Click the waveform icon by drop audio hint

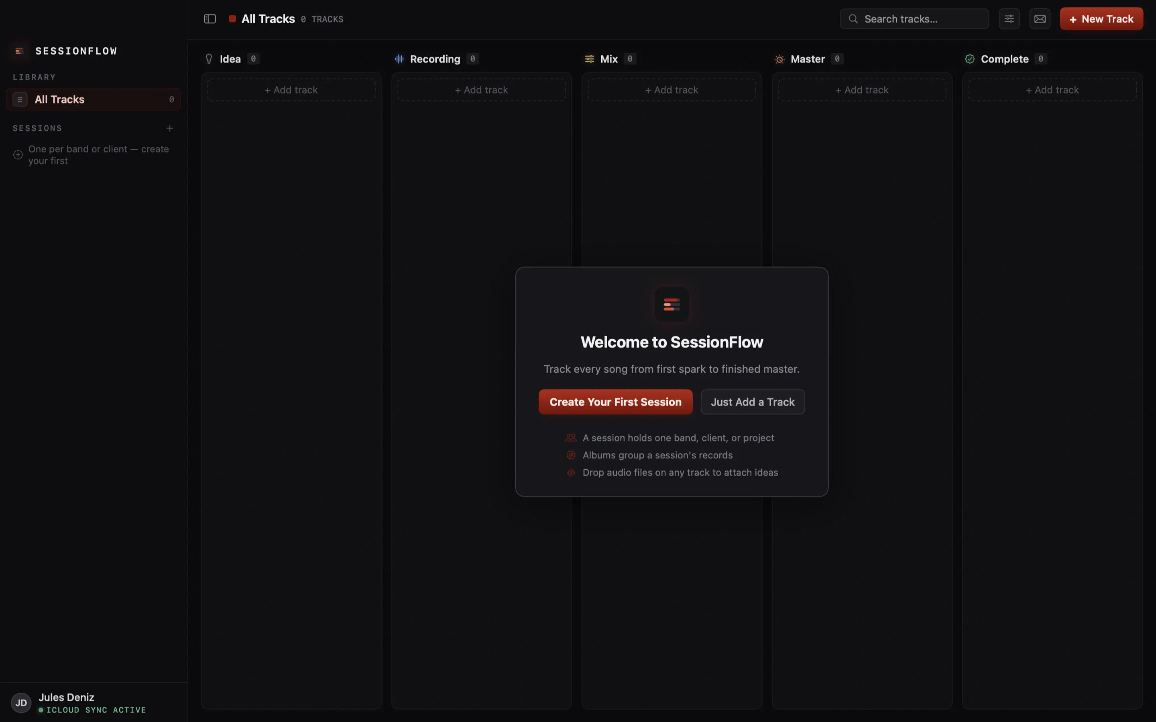[x=570, y=472]
